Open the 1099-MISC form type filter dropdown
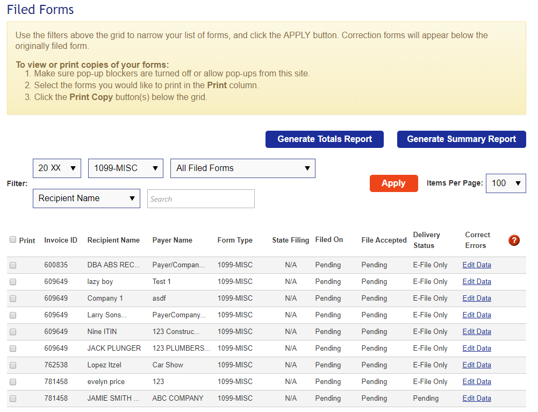The image size is (538, 412). [x=126, y=168]
